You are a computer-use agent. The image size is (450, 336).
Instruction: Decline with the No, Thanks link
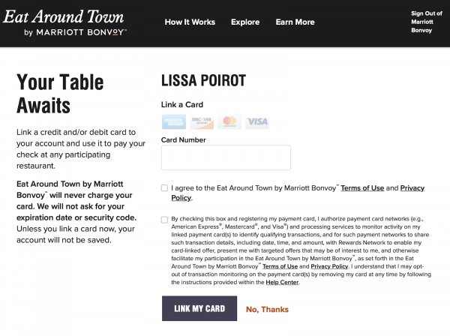pyautogui.click(x=267, y=309)
